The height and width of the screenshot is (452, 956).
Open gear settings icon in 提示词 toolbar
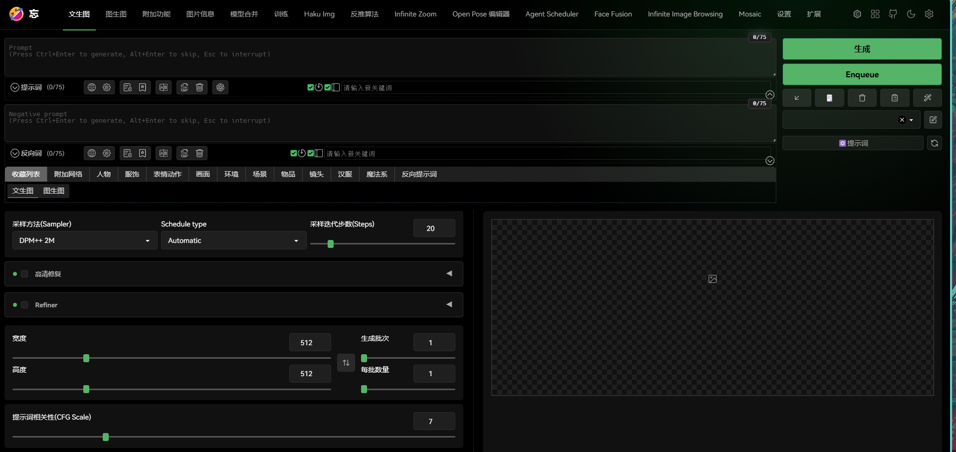click(x=107, y=87)
